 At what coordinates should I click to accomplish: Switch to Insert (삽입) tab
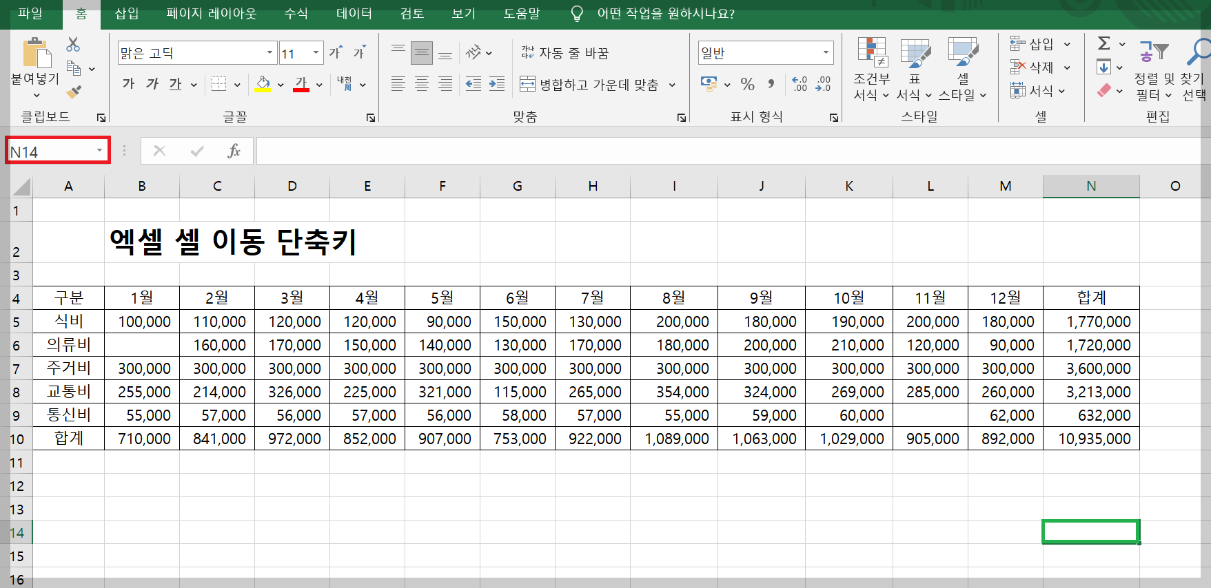(x=127, y=14)
